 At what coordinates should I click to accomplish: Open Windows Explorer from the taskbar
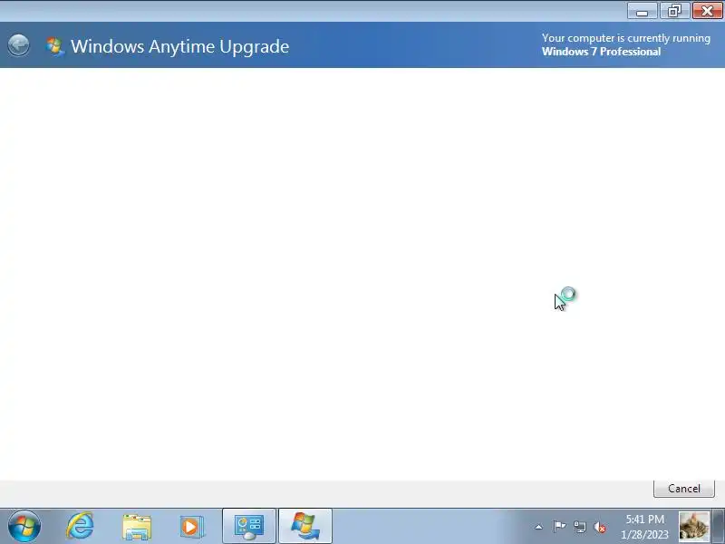click(137, 527)
